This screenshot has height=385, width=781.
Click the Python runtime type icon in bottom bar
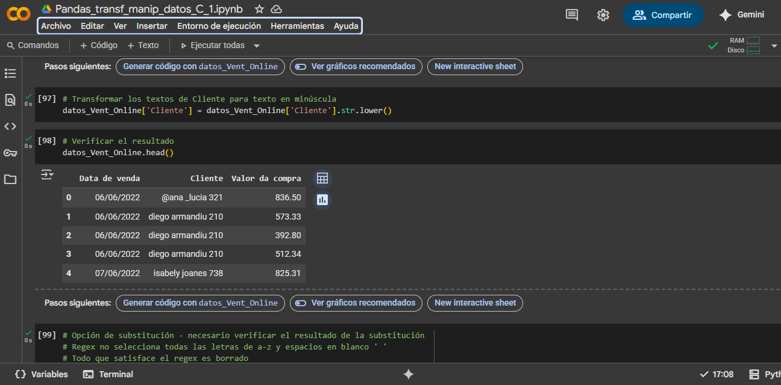tap(754, 374)
